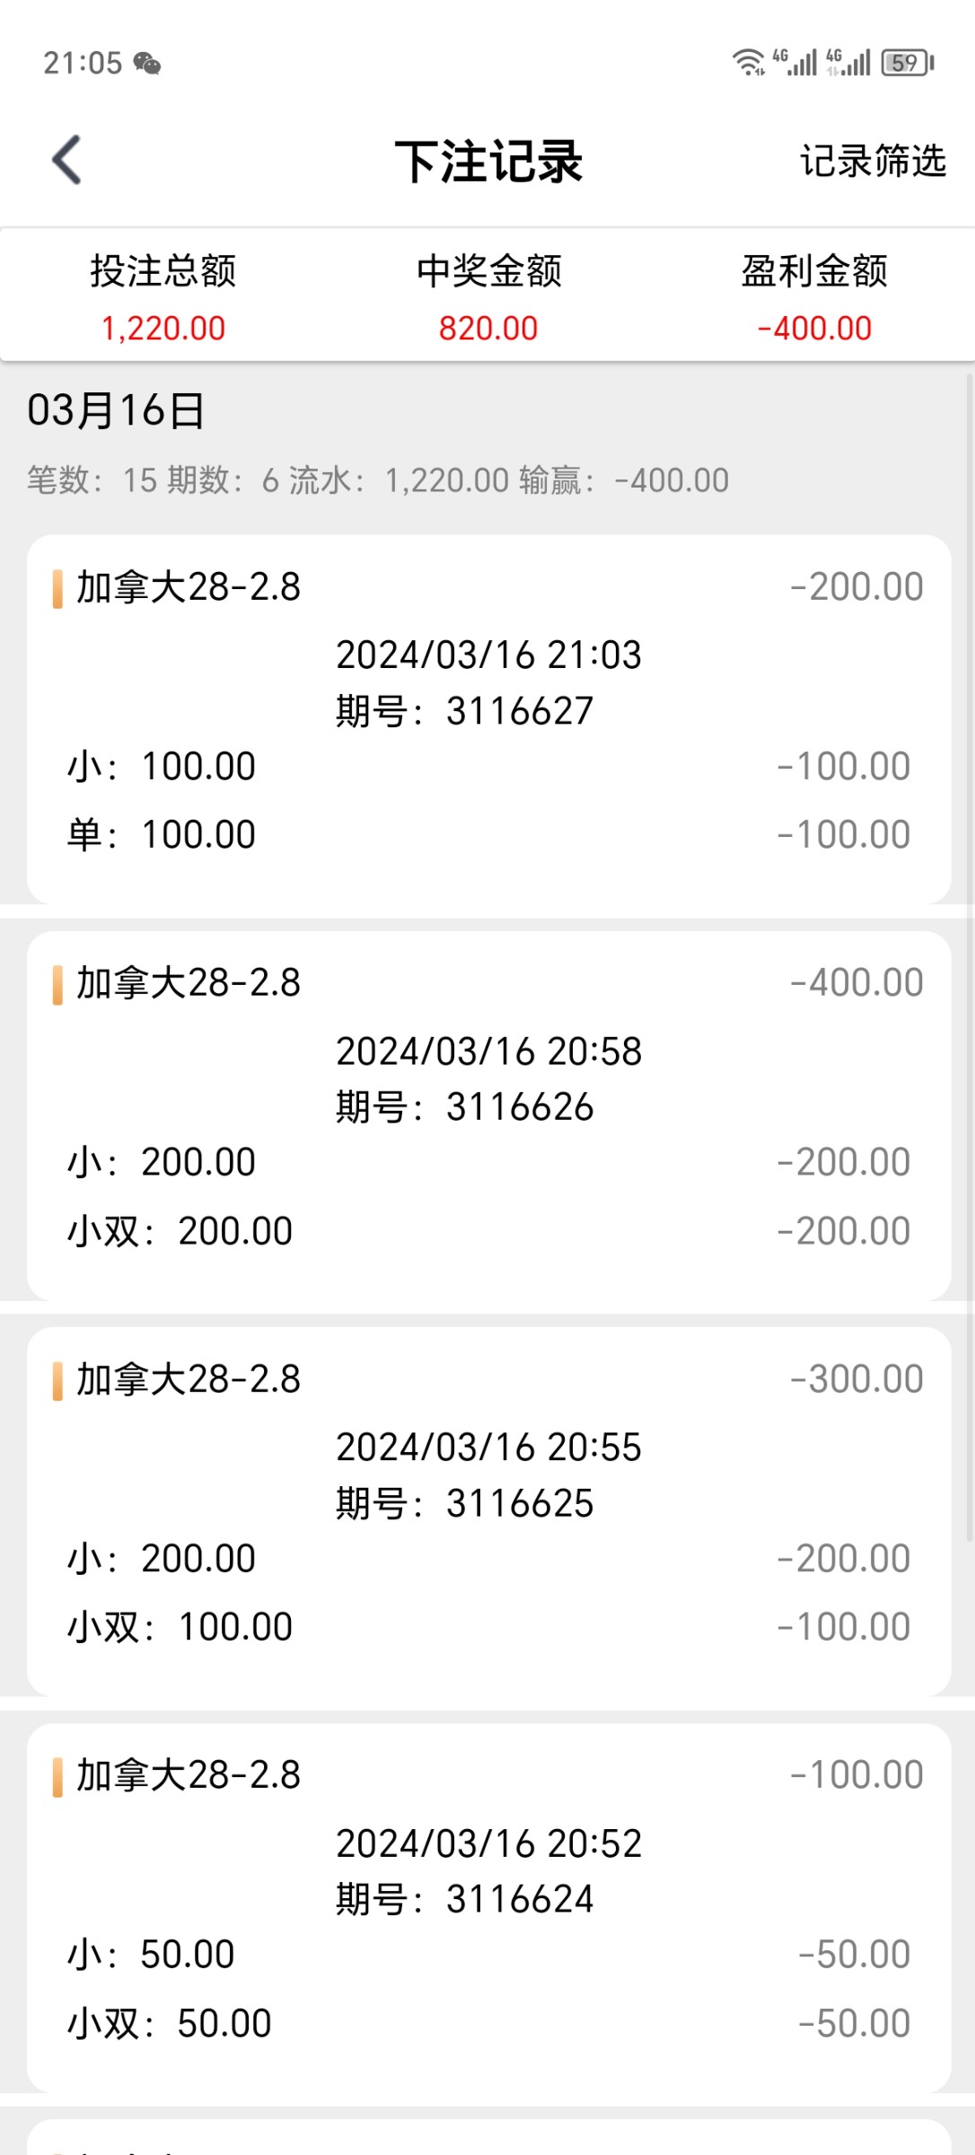Image resolution: width=975 pixels, height=2155 pixels.
Task: Tap the Wi-Fi signal icon
Action: click(748, 62)
